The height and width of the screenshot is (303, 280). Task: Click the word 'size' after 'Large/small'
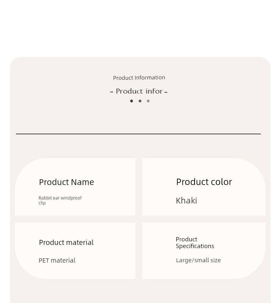(x=215, y=260)
